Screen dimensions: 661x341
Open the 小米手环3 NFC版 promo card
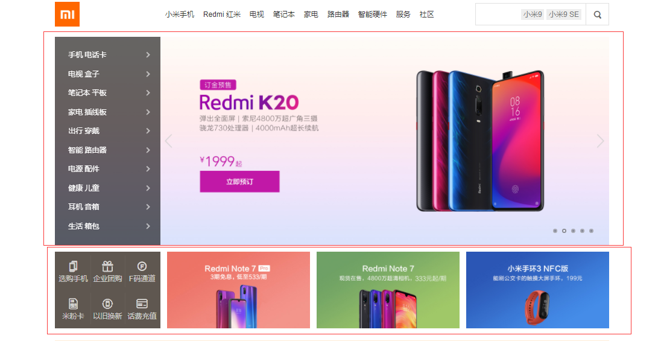pyautogui.click(x=537, y=290)
